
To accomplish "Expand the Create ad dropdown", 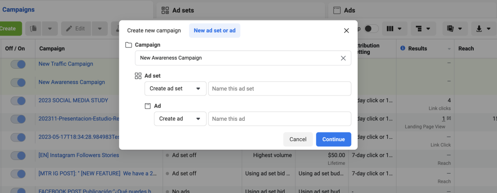I will pos(181,119).
